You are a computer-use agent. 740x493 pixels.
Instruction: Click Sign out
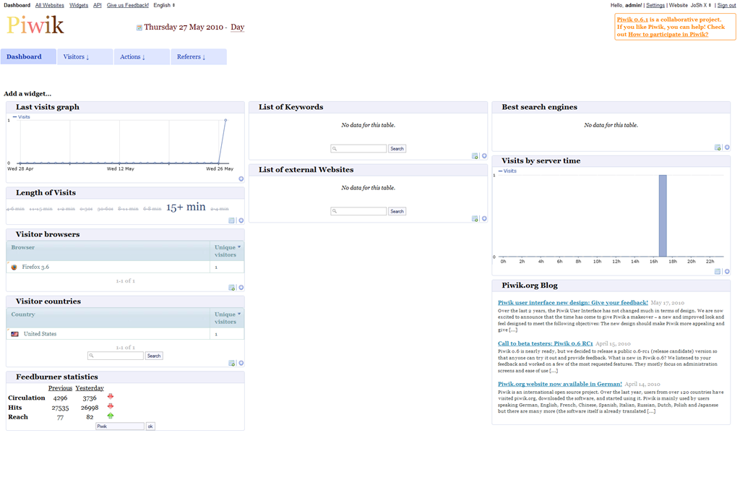pyautogui.click(x=726, y=5)
